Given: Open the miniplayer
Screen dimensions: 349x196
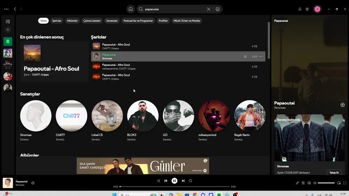Looking at the screenshot, I should [339, 183].
